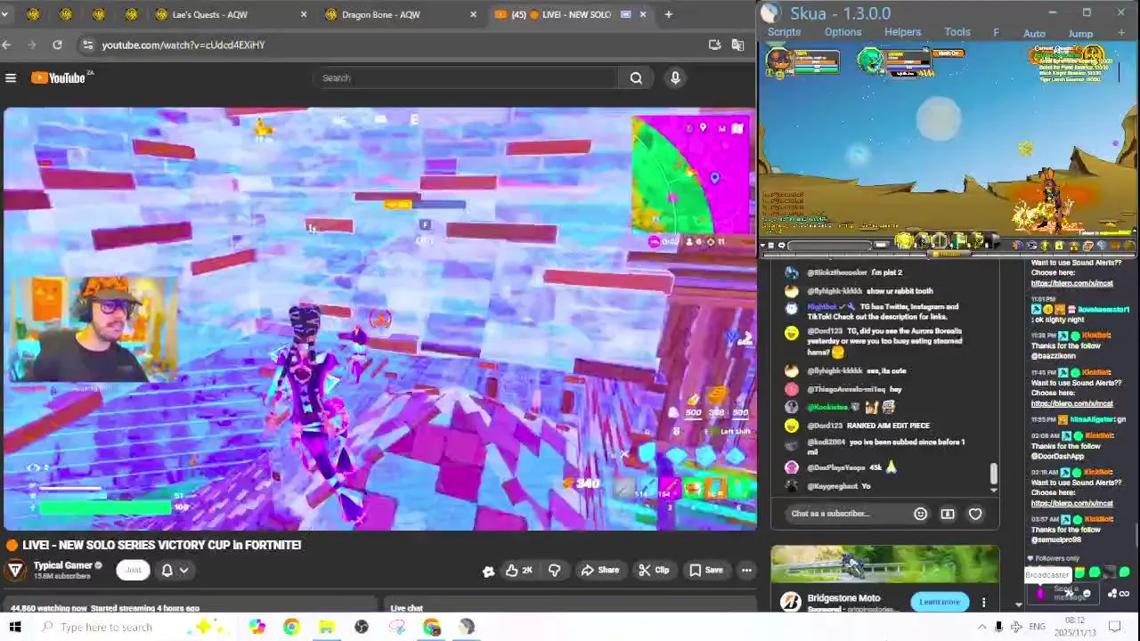Open the notification bell dropdown
This screenshot has width=1140, height=641.
coord(174,570)
